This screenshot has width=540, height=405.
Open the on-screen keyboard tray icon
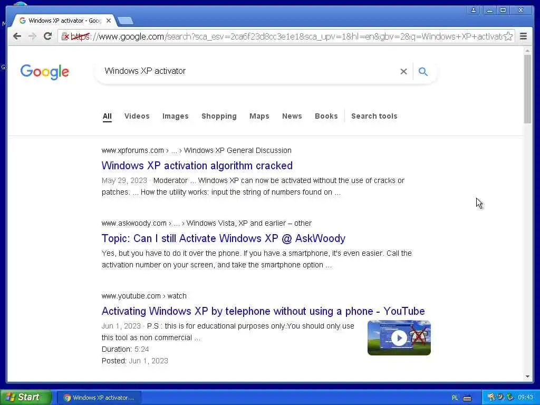pos(467,398)
